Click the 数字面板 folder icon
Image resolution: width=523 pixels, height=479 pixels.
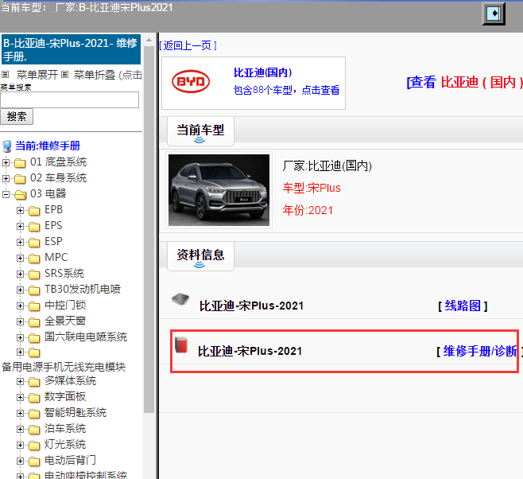point(34,398)
